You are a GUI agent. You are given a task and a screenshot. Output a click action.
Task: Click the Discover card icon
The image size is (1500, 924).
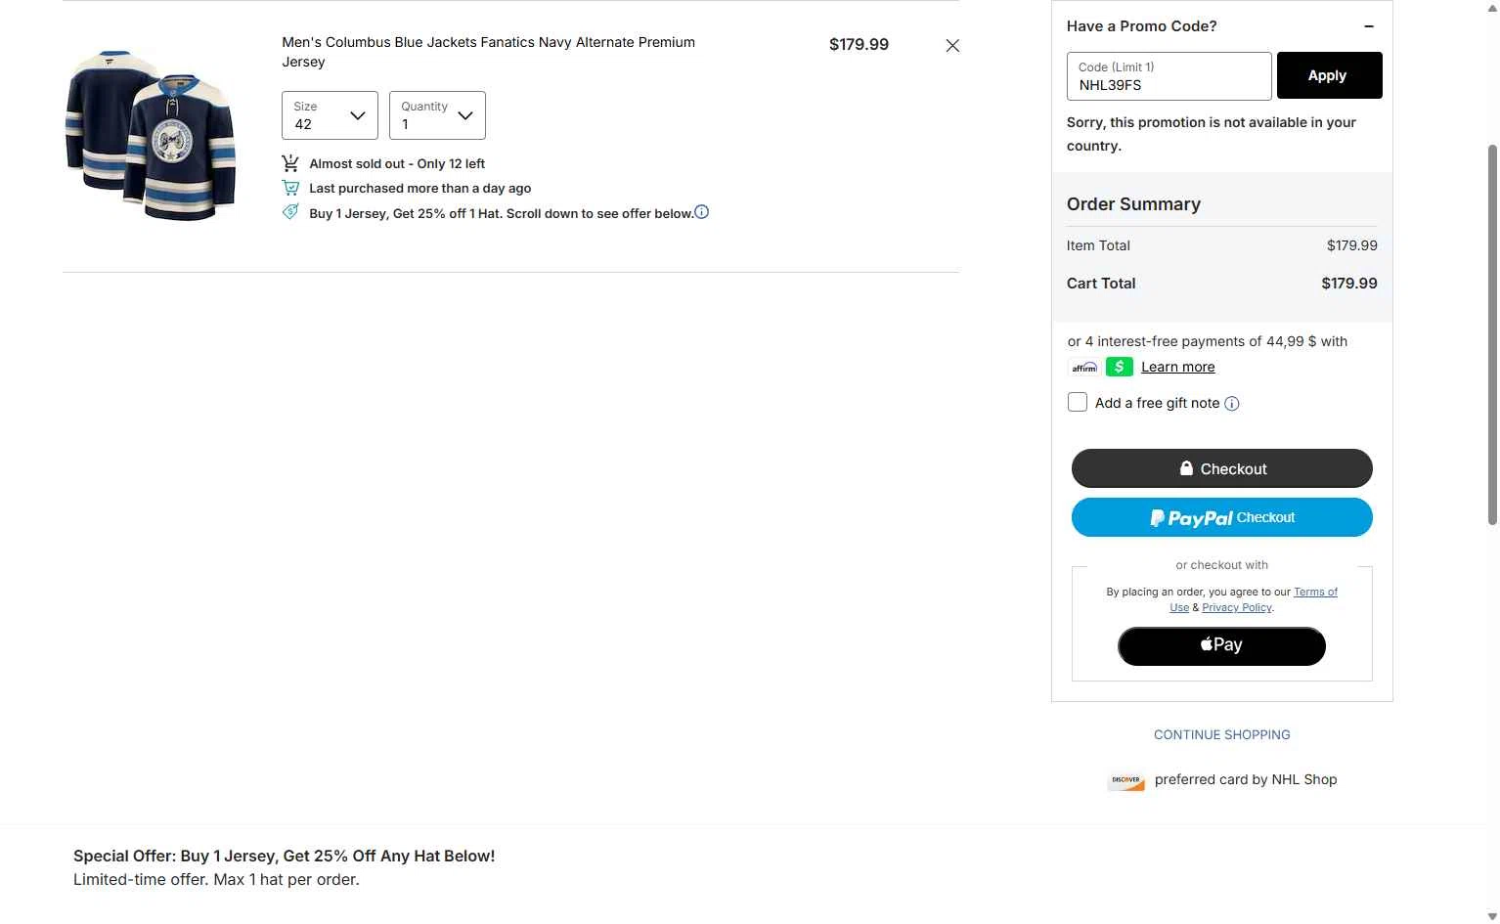tap(1126, 780)
